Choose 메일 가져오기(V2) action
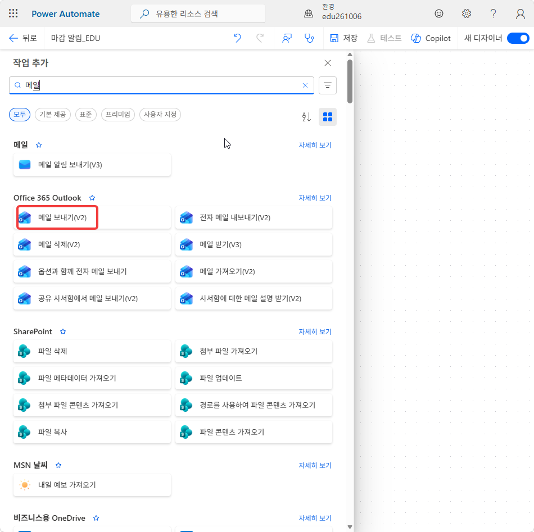Viewport: 534px width, 532px height. click(254, 271)
